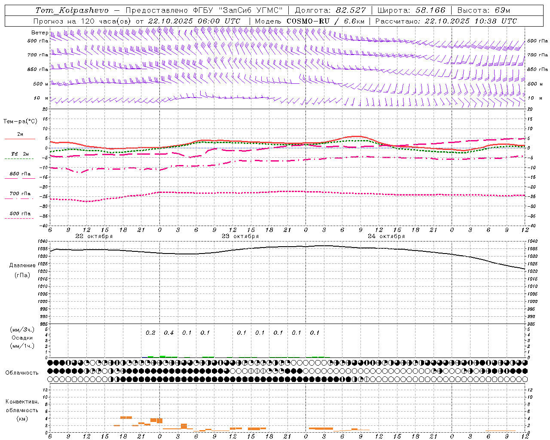The height and width of the screenshot is (440, 550).
Task: Click the forecast start time 22.10.2025 06:00 UTC
Action: tap(194, 21)
